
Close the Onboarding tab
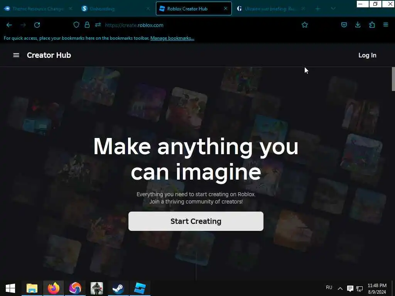point(148,8)
